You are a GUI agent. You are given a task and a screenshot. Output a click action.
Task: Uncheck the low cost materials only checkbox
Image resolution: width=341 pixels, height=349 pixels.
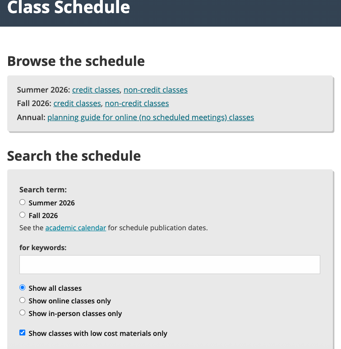coord(22,333)
